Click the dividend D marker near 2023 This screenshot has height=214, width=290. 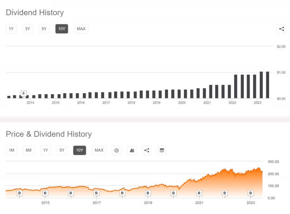251,193
